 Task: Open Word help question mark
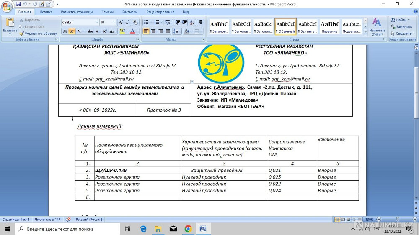pos(415,12)
